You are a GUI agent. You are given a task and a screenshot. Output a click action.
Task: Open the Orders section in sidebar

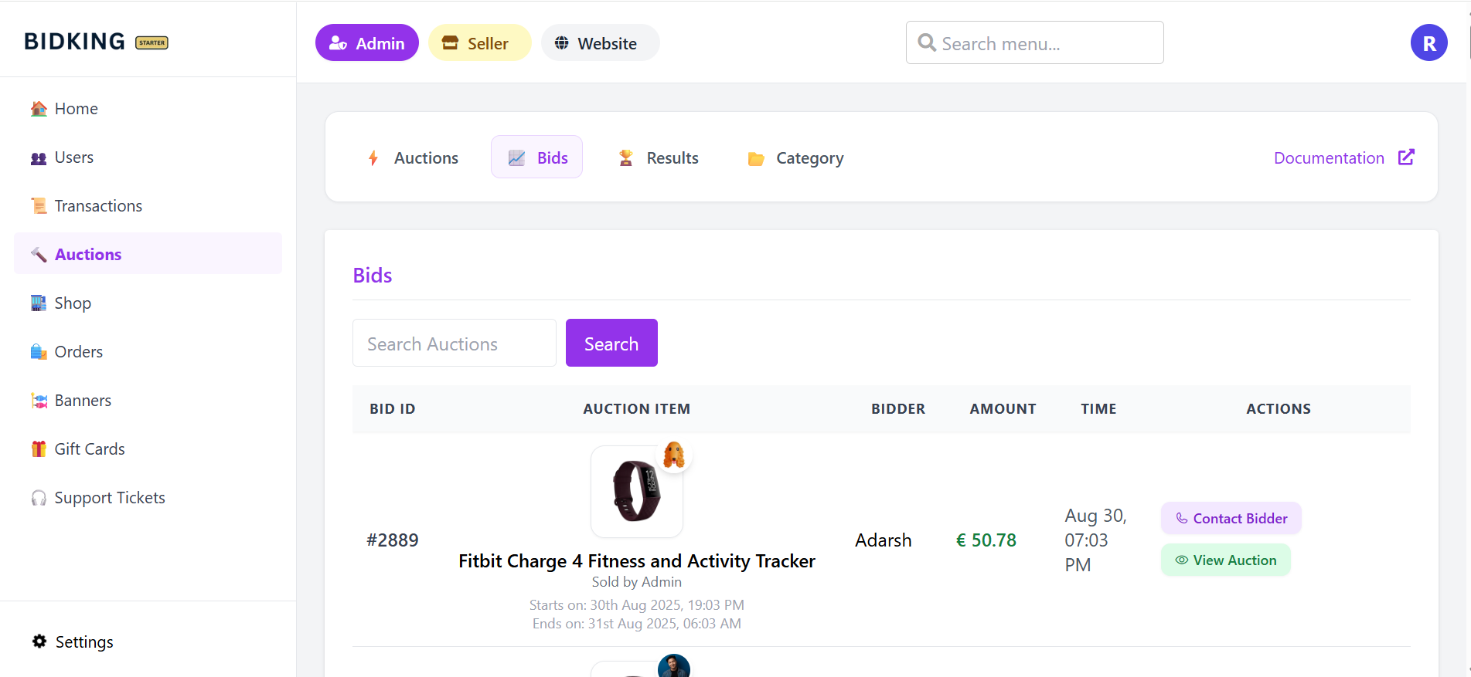pos(78,352)
